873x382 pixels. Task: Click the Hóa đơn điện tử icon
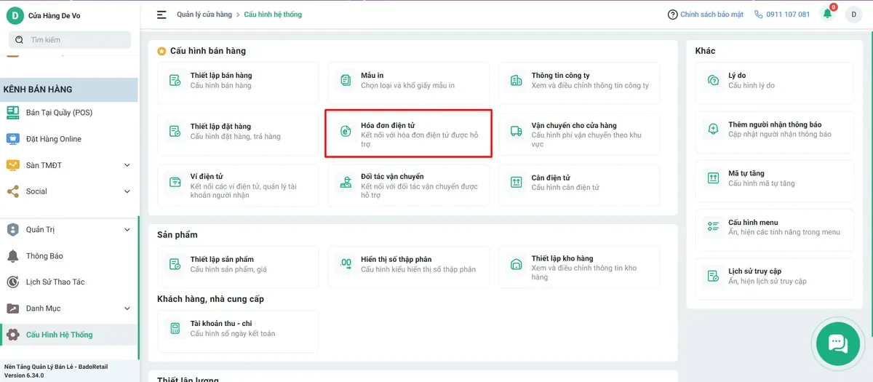pyautogui.click(x=346, y=132)
